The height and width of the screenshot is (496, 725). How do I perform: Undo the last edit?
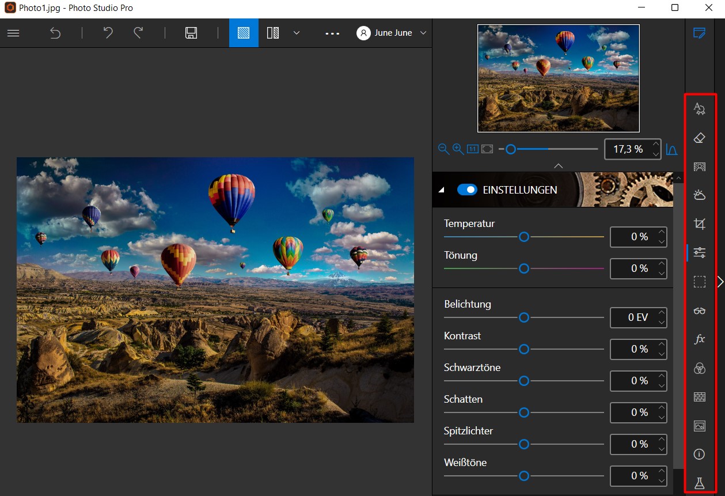108,33
